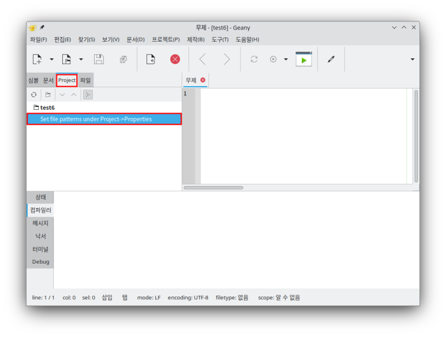This screenshot has width=446, height=337.
Task: Select the 무제 document tab
Action: pyautogui.click(x=191, y=80)
